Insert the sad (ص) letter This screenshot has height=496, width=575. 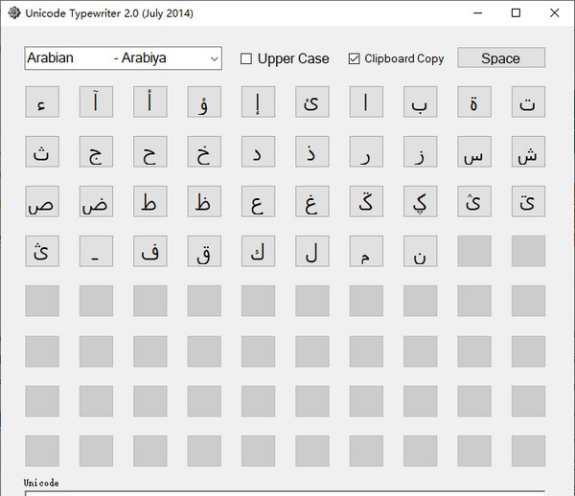click(42, 201)
